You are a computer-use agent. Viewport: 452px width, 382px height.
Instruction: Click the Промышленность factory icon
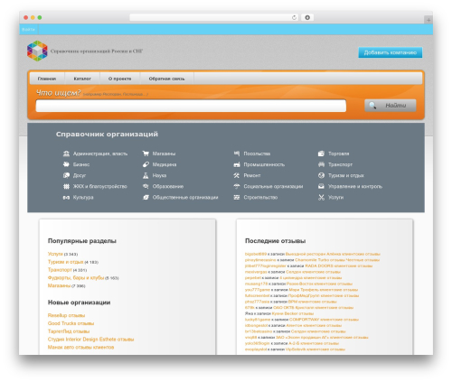click(237, 164)
